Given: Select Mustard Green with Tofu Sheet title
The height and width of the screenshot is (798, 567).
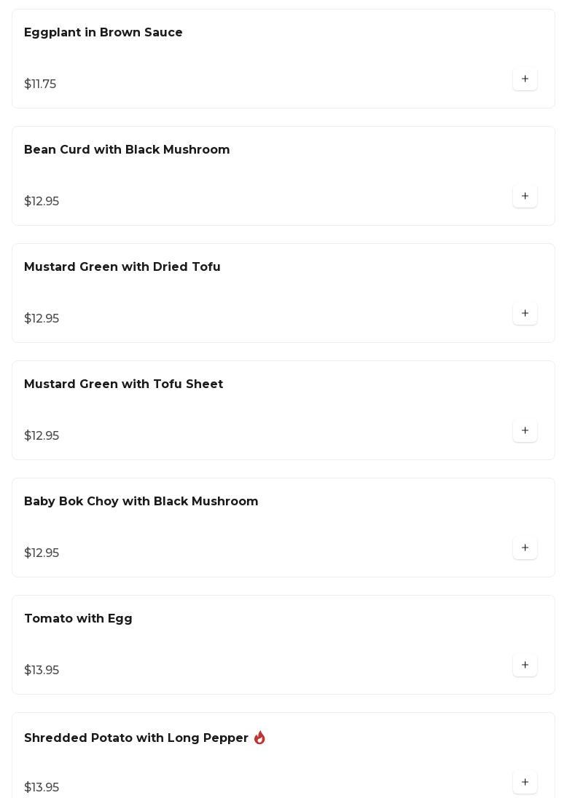Looking at the screenshot, I should tap(123, 384).
